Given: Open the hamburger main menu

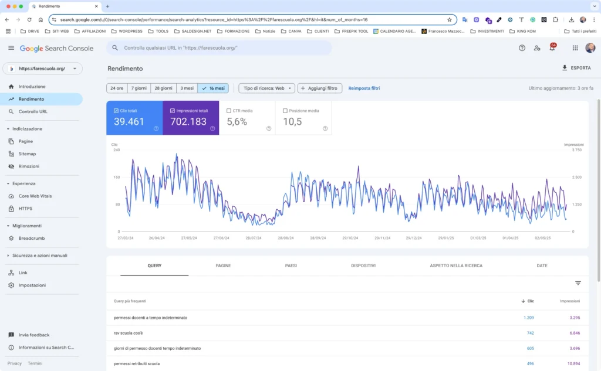Looking at the screenshot, I should tap(11, 48).
